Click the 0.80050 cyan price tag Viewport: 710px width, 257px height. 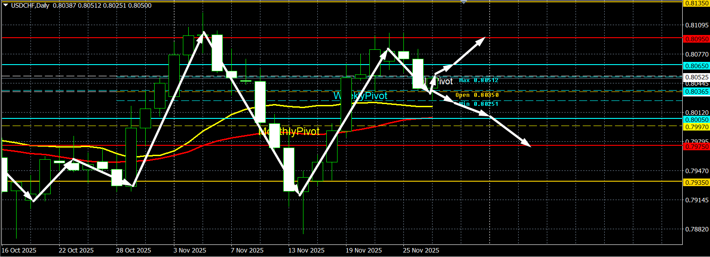click(696, 120)
